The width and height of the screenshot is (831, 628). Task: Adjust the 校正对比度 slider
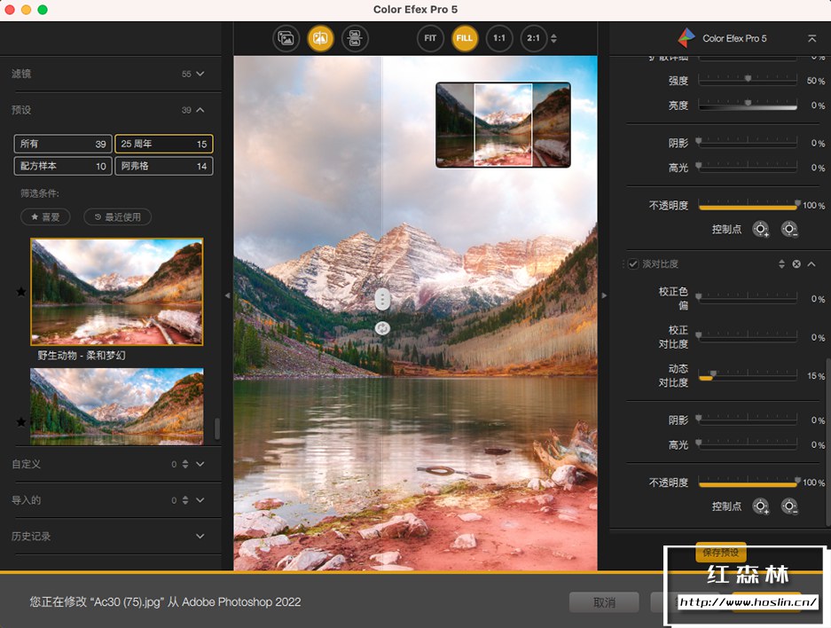pos(748,337)
